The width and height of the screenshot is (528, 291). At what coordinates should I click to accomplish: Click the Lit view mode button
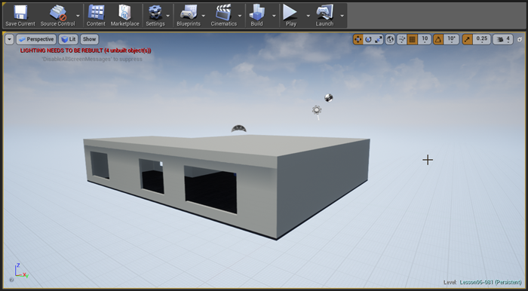point(69,39)
